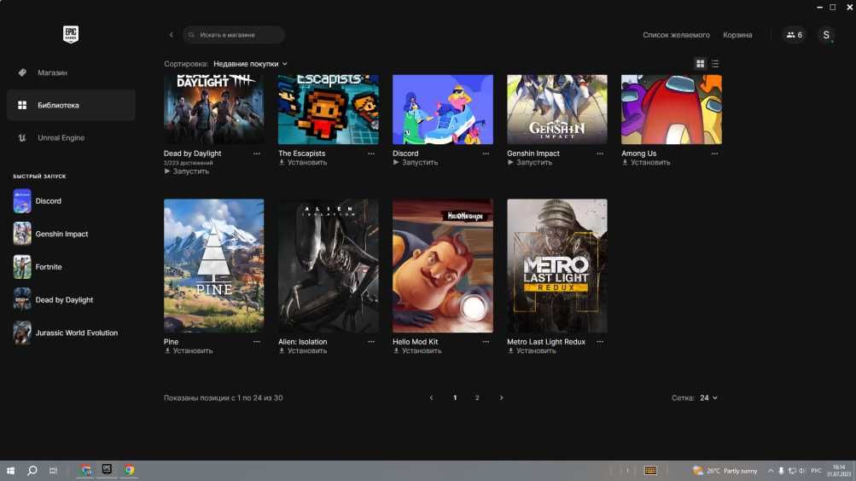Open the Магазин store section
Viewport: 856px width, 481px height.
coord(71,72)
